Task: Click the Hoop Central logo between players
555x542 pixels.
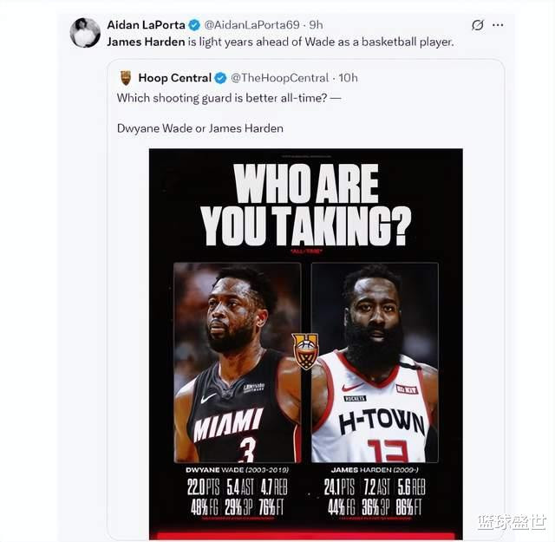Action: (x=305, y=351)
